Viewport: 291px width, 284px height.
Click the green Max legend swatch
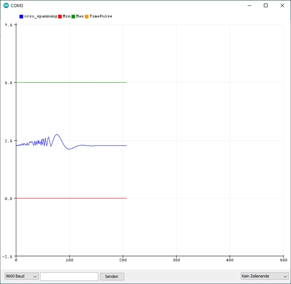[73, 16]
